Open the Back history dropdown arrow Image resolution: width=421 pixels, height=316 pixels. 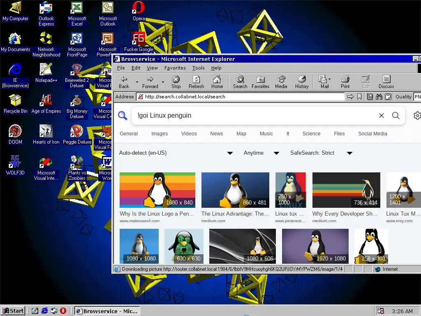pos(137,82)
